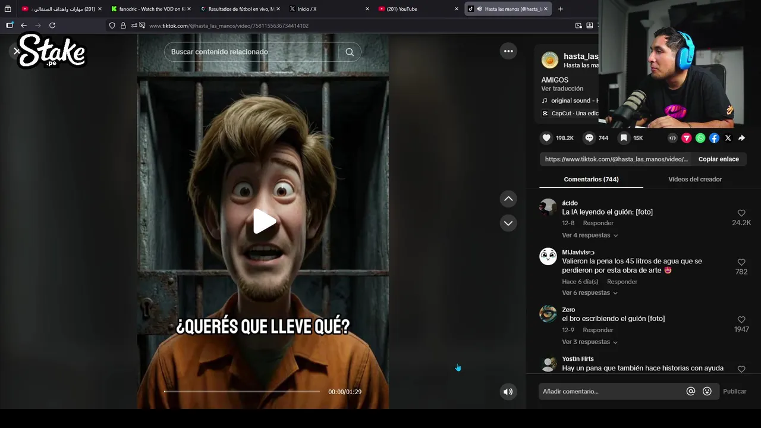Go to next video with down arrow
The width and height of the screenshot is (761, 428).
pos(508,224)
